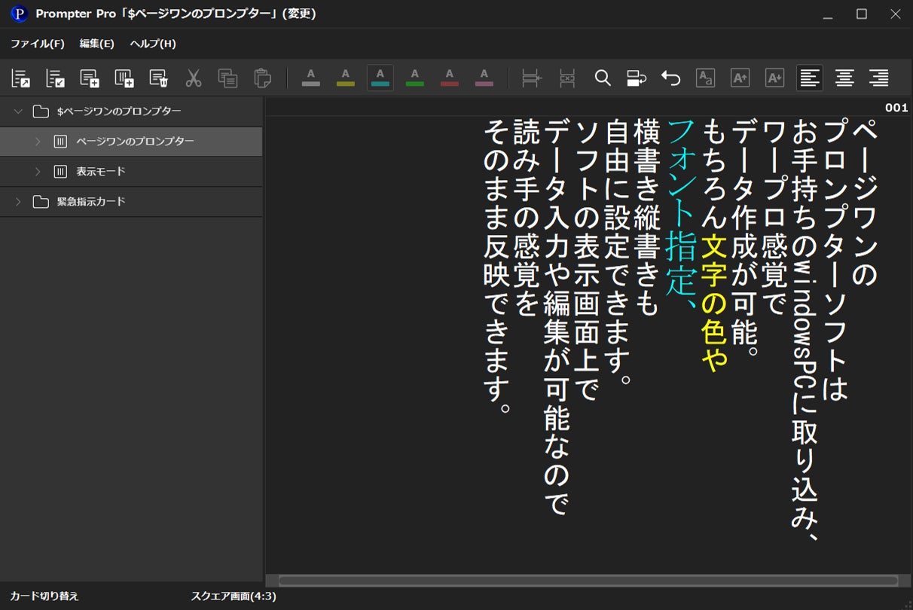The height and width of the screenshot is (610, 913).
Task: Click the scissors cut icon
Action: click(x=194, y=78)
